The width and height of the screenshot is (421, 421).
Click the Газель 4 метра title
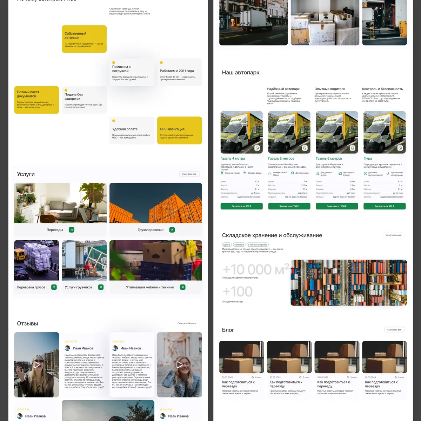tap(233, 159)
